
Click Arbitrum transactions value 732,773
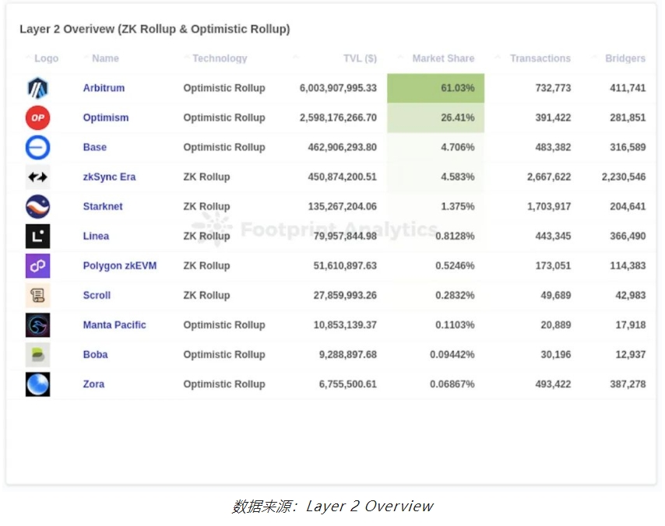(553, 88)
